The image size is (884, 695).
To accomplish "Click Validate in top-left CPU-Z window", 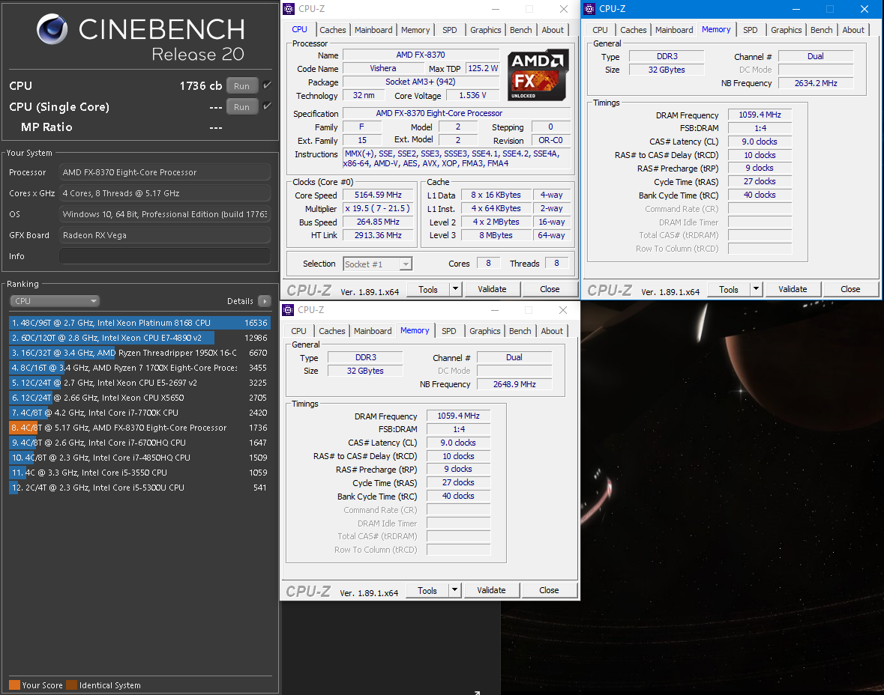I will pyautogui.click(x=492, y=290).
